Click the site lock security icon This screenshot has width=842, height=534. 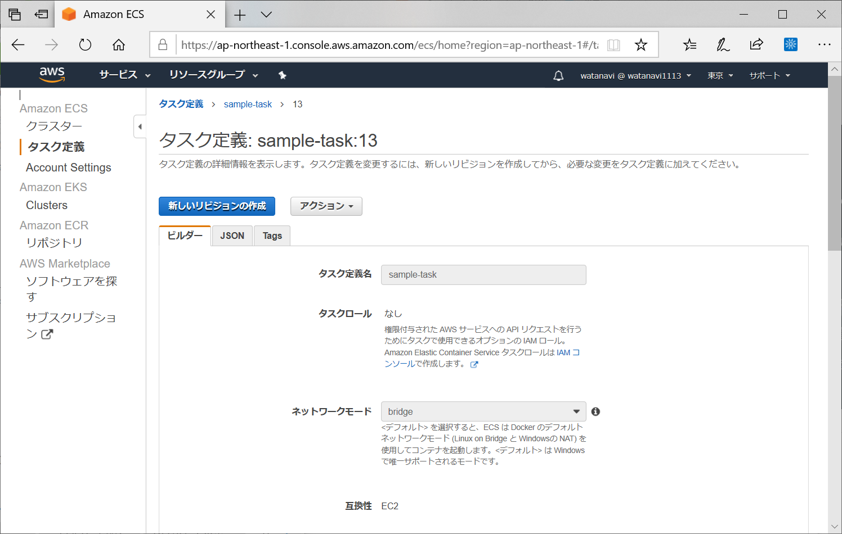163,45
